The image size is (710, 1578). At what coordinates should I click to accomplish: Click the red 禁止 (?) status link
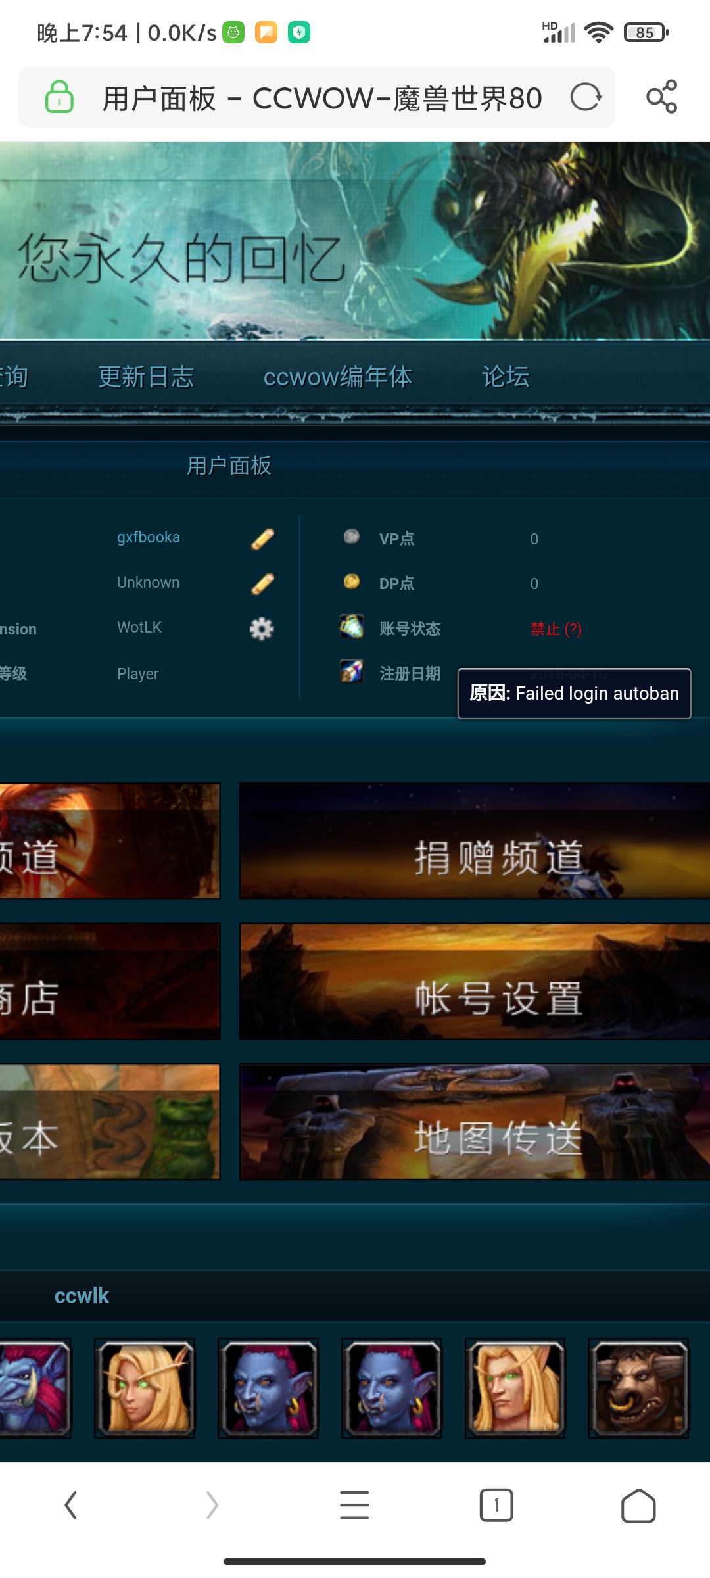tap(556, 629)
